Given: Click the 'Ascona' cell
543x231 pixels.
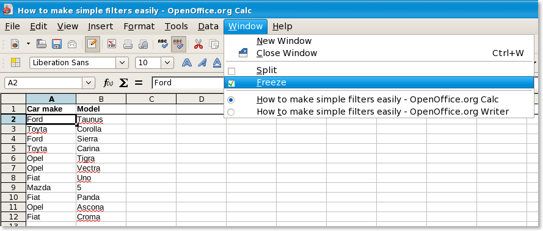Looking at the screenshot, I should [x=101, y=207].
